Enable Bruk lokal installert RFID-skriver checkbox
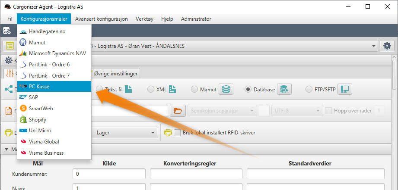398x190 pixels. click(x=177, y=133)
